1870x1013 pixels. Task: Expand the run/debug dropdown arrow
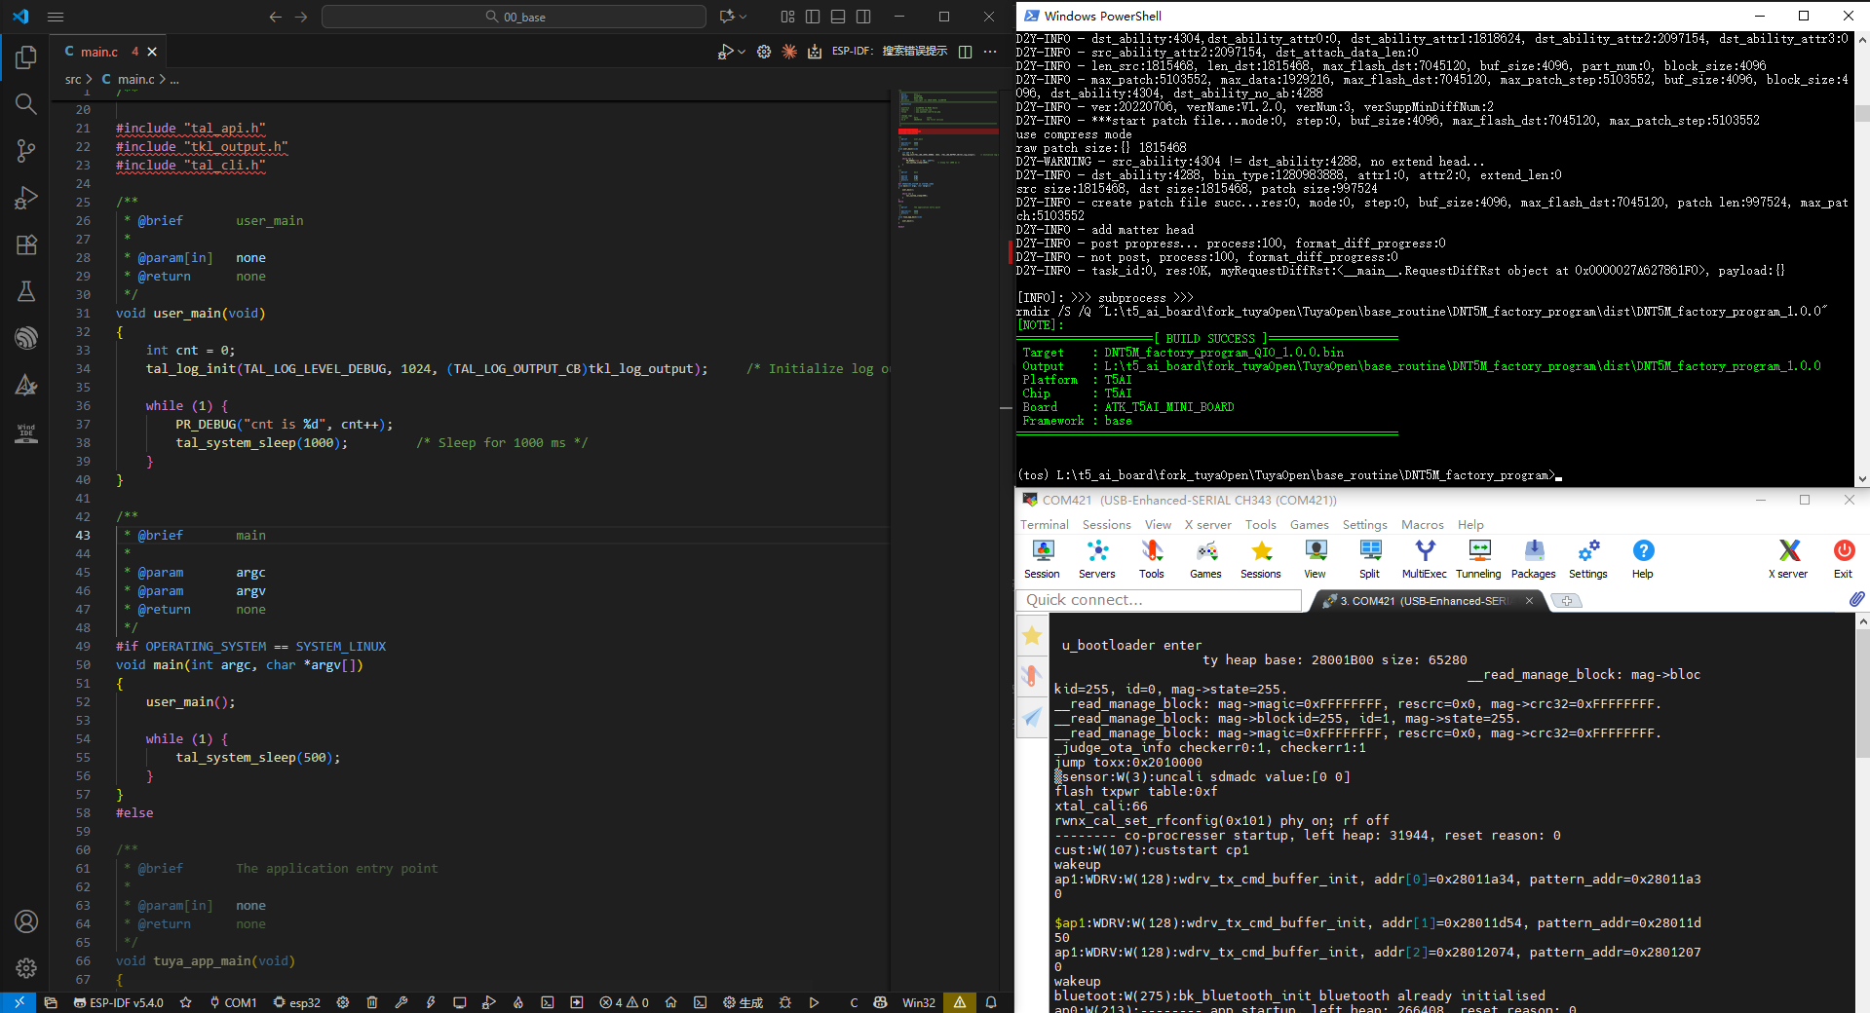742,52
